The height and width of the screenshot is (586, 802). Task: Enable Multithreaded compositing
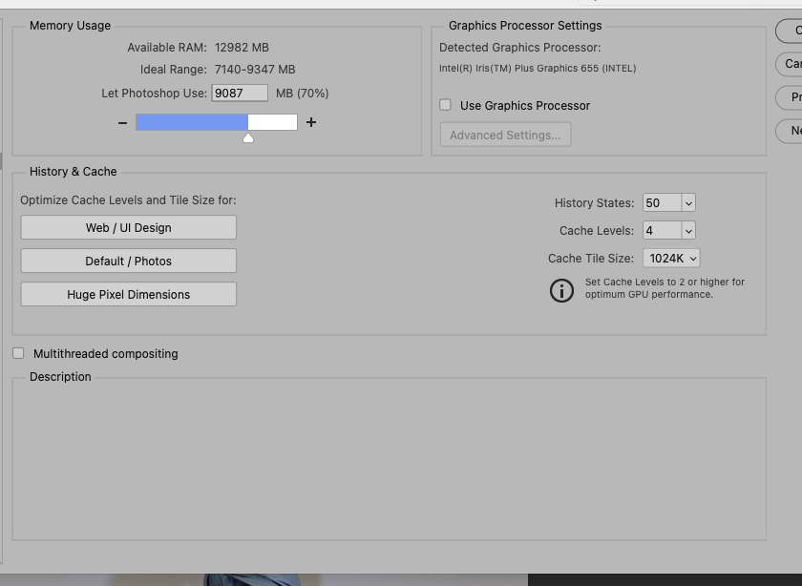pyautogui.click(x=18, y=353)
